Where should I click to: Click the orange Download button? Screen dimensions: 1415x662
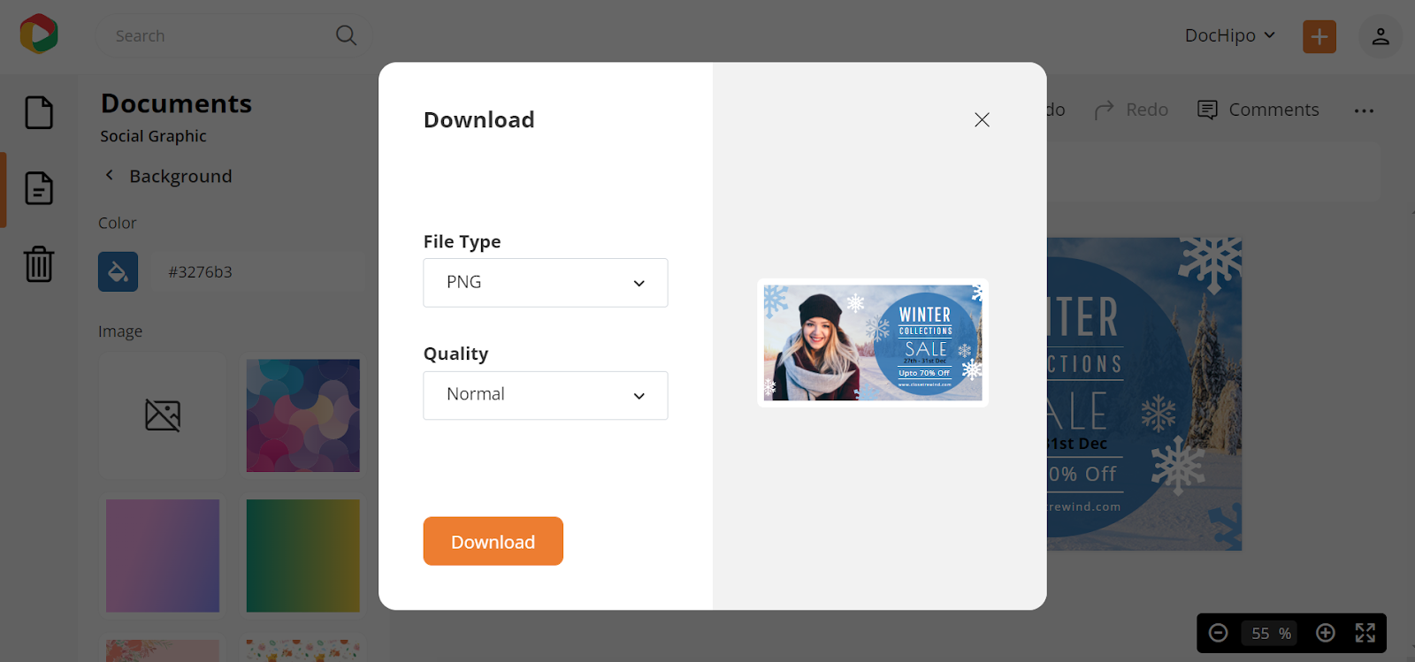pyautogui.click(x=493, y=541)
